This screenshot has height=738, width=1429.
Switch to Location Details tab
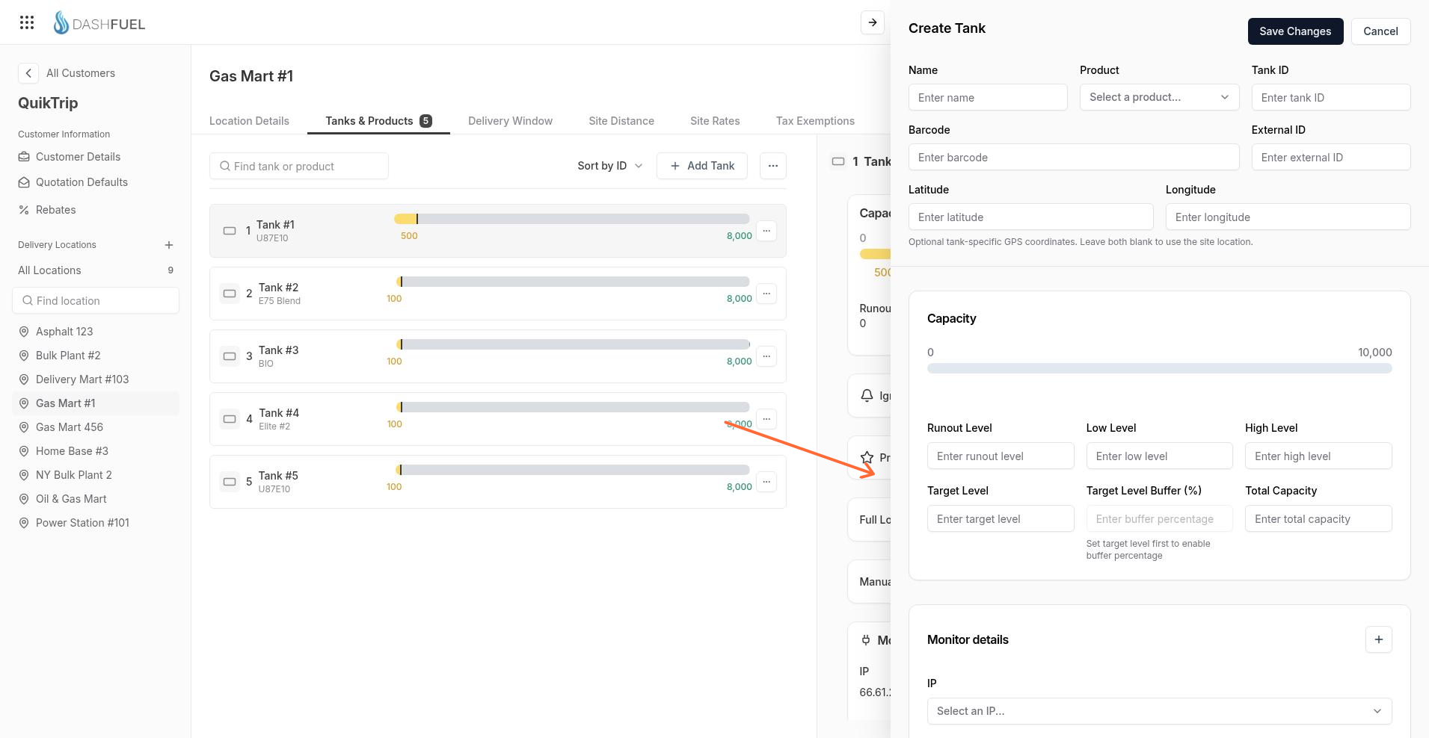coord(249,121)
